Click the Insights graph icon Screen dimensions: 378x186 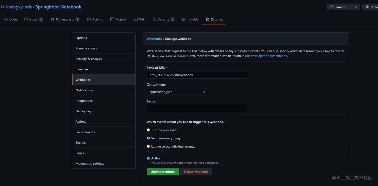click(184, 19)
